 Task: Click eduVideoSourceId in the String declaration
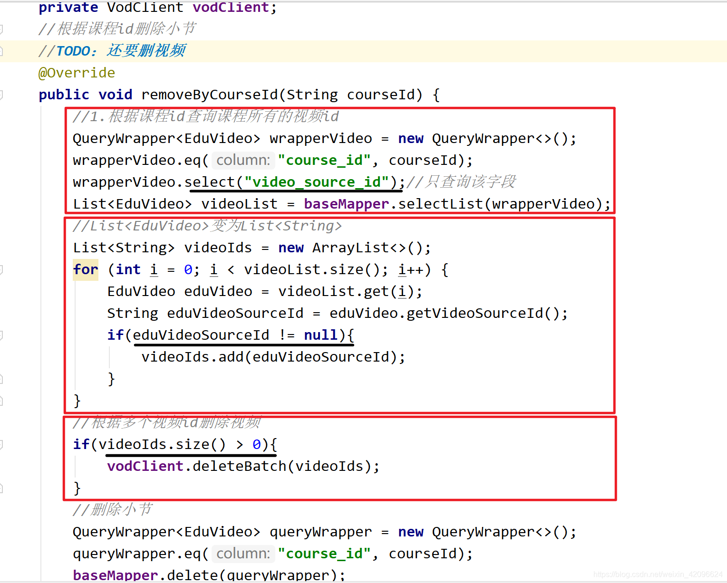pos(235,313)
